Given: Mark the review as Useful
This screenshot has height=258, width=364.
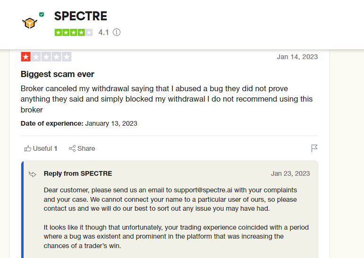Looking at the screenshot, I should click(41, 148).
